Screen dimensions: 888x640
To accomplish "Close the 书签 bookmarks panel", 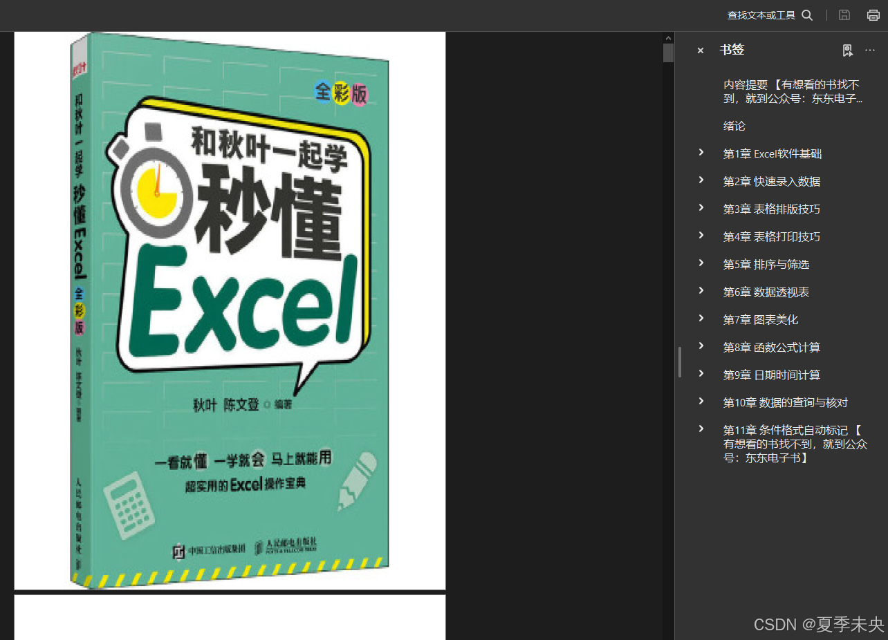I will coord(701,50).
